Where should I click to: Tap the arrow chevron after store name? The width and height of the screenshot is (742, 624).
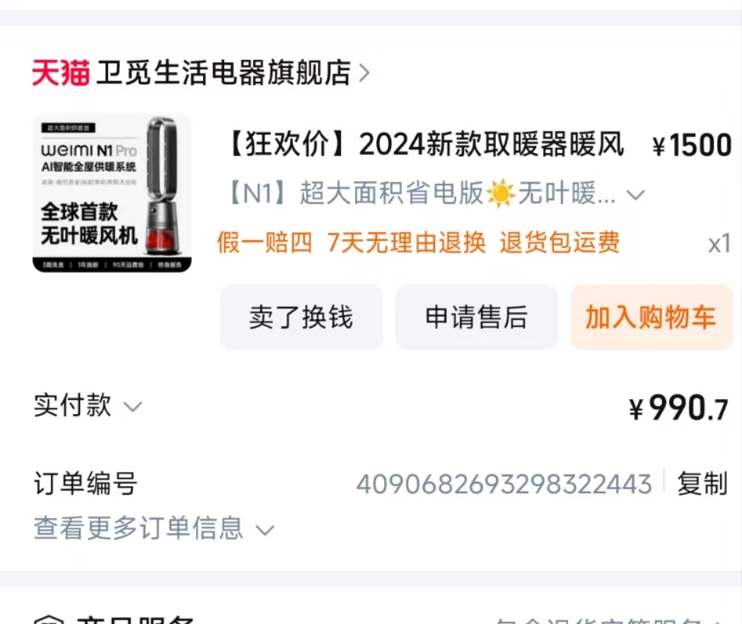coord(364,73)
